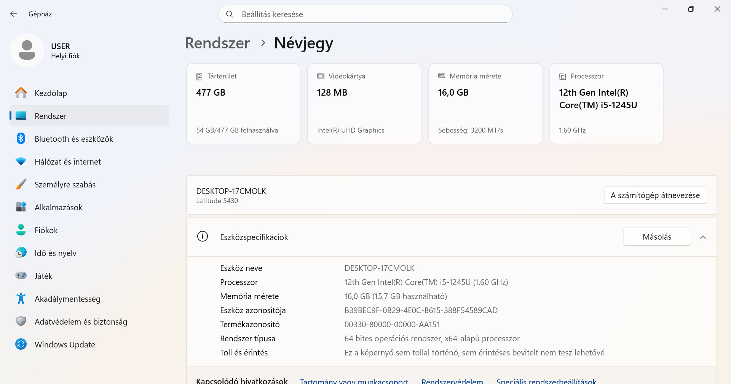Screen dimensions: 731x384
Task: Open the Windows Update icon
Action: coord(21,344)
